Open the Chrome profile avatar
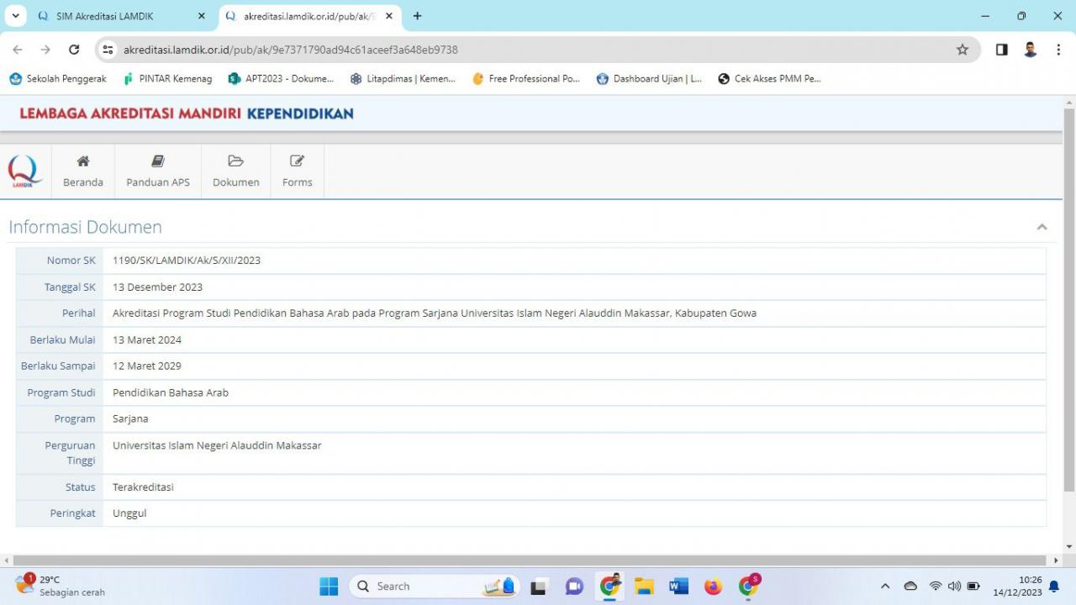Image resolution: width=1076 pixels, height=605 pixels. coord(1031,50)
